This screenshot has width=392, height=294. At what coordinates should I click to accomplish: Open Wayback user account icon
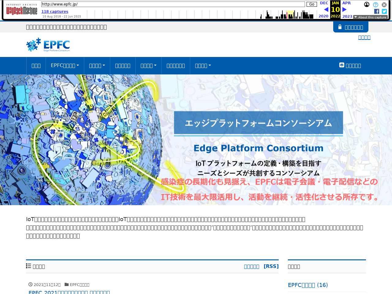(x=367, y=5)
